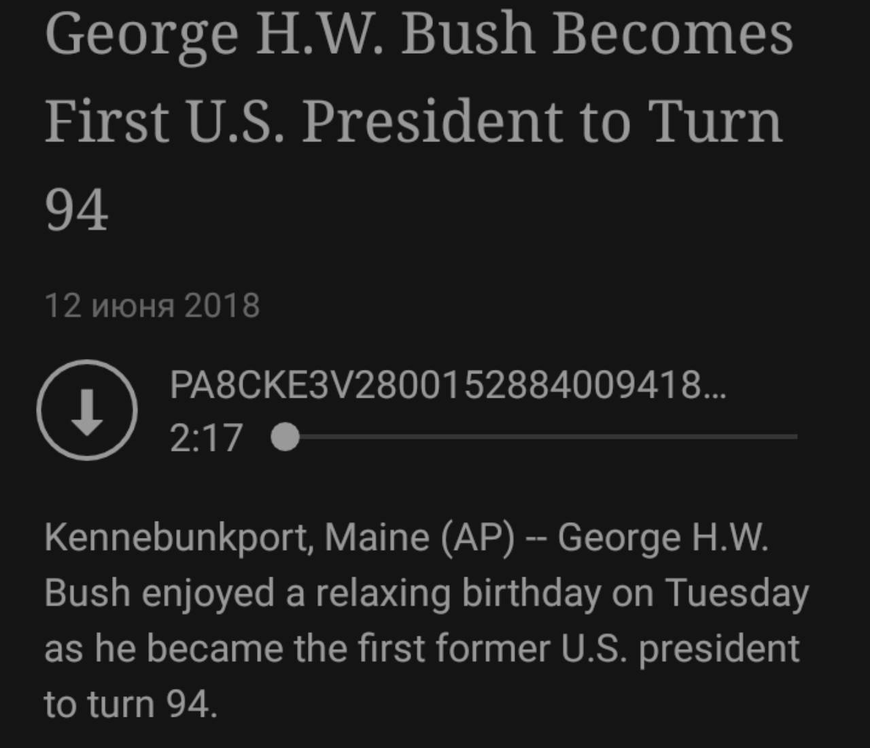Click the 2:17 audio duration label

(206, 437)
